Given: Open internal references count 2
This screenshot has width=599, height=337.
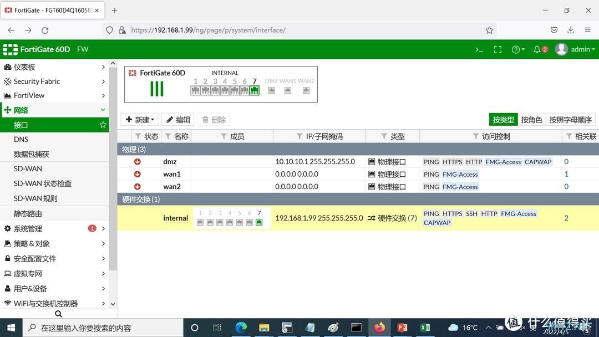Looking at the screenshot, I should [566, 218].
